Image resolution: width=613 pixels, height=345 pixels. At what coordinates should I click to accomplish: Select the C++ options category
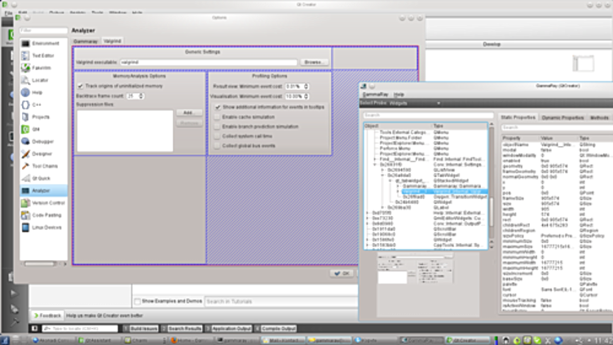pos(27,104)
